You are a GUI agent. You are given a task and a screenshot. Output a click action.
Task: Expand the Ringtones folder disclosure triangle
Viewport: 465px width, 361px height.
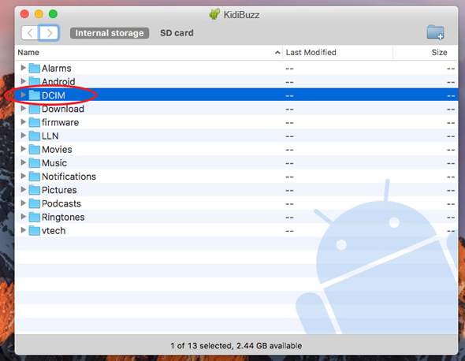click(23, 217)
